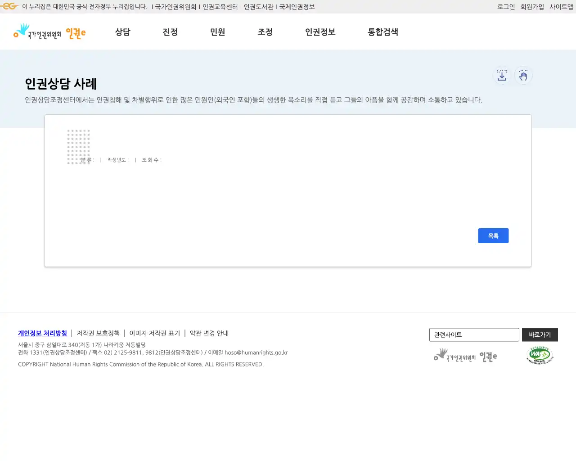Click the 로그인 link at top right
Viewport: 576px width, 461px height.
[505, 7]
